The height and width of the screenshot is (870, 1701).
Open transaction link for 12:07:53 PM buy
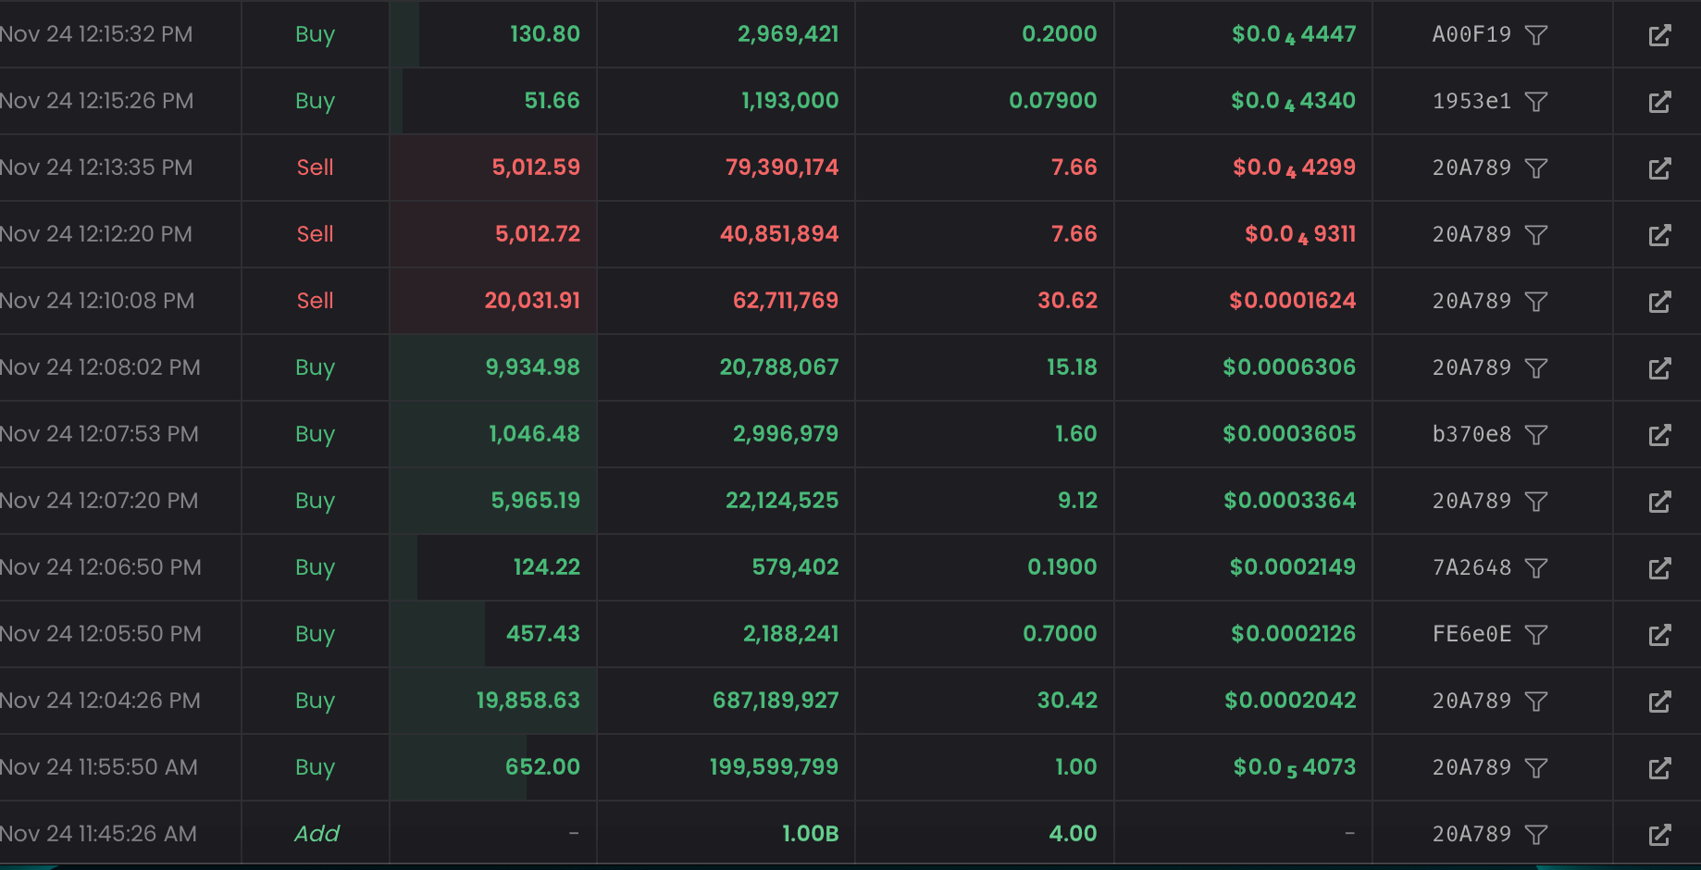pyautogui.click(x=1659, y=435)
